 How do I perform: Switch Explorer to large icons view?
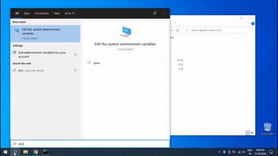pyautogui.click(x=252, y=133)
